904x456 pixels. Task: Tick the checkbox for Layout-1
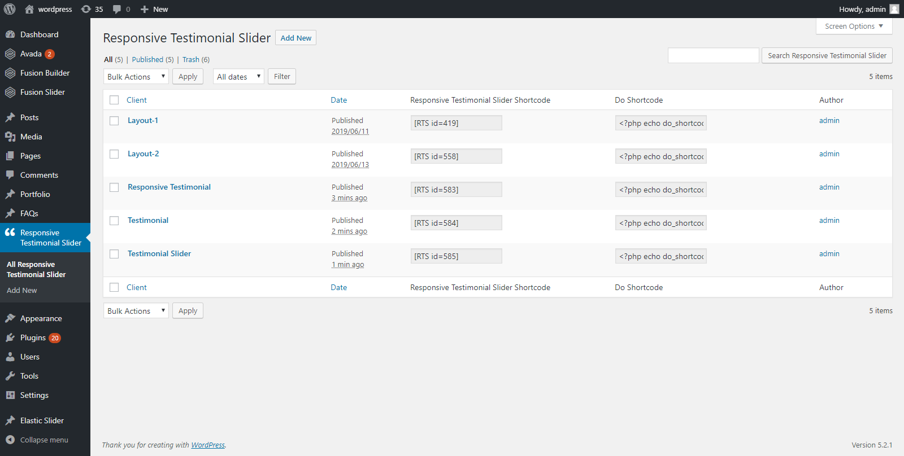click(x=114, y=121)
